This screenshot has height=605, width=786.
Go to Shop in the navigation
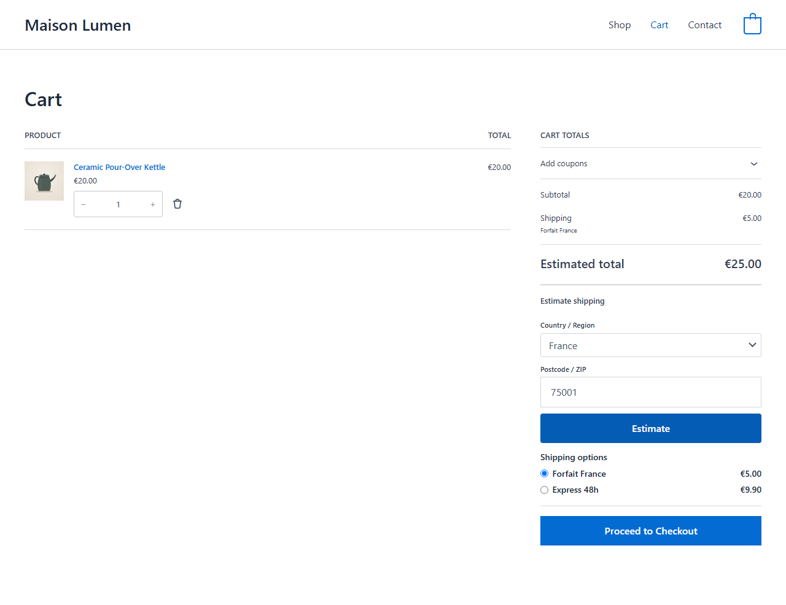tap(620, 25)
